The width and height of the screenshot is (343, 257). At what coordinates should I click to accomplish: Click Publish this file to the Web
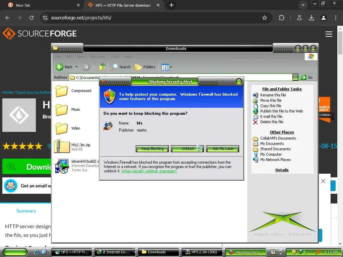click(281, 111)
